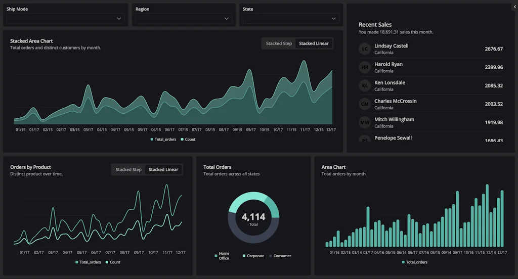This screenshot has height=279, width=518.
Task: Click Home Office legend marker in Total Orders
Action: (216, 256)
